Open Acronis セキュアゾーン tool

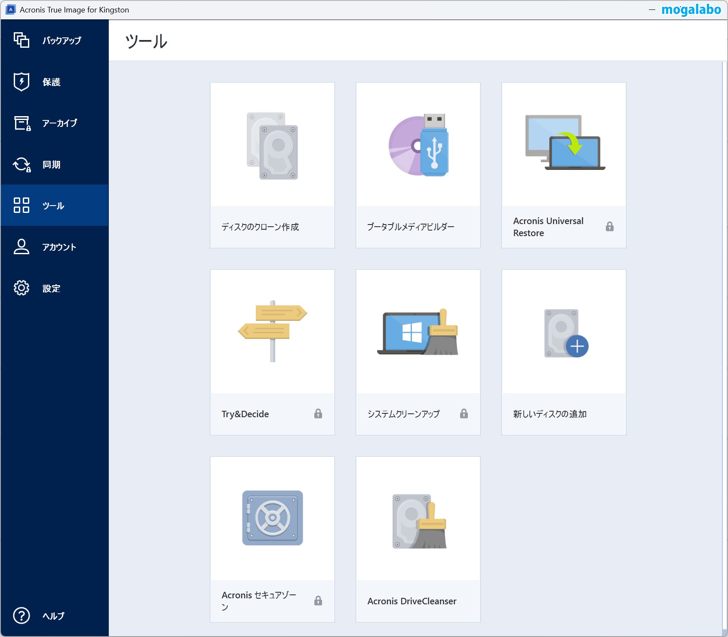[x=272, y=539]
